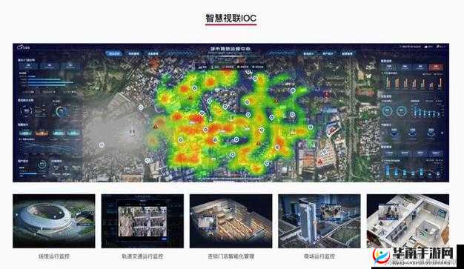Image resolution: width=464 pixels, height=269 pixels.
Task: Select the highlighted active tab in dashboard header
Action: tap(114, 53)
